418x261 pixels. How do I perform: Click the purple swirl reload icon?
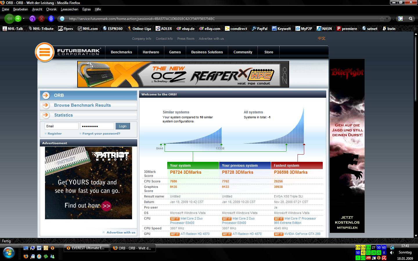point(33,19)
